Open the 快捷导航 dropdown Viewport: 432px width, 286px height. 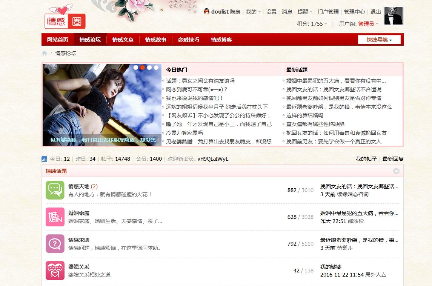379,40
